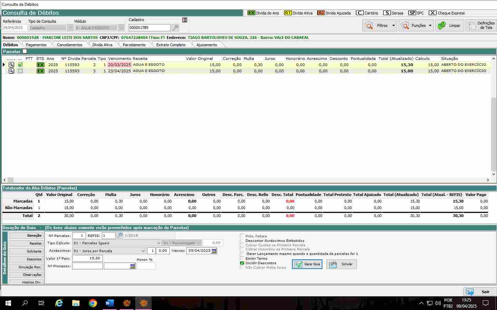
Task: Uncheck the checkbox for parcela 2
Action: (20, 65)
